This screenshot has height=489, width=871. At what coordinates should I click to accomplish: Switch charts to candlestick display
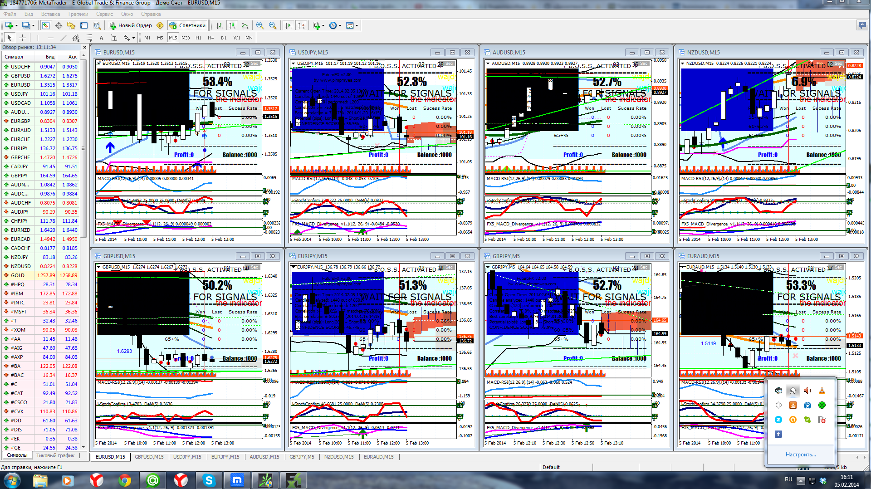point(232,25)
